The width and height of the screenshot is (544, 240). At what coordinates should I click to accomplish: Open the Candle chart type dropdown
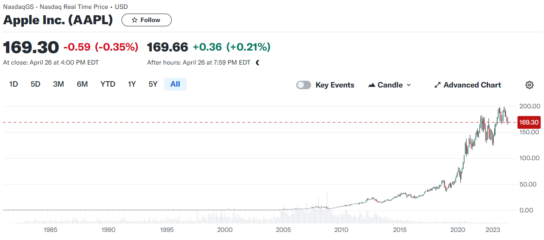[390, 85]
